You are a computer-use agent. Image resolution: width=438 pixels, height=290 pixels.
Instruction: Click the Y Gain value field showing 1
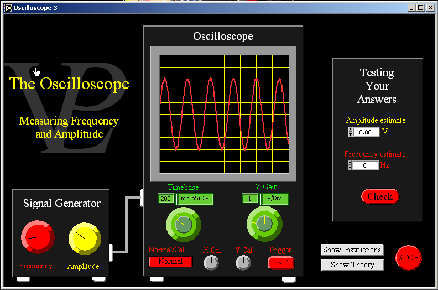click(x=250, y=199)
